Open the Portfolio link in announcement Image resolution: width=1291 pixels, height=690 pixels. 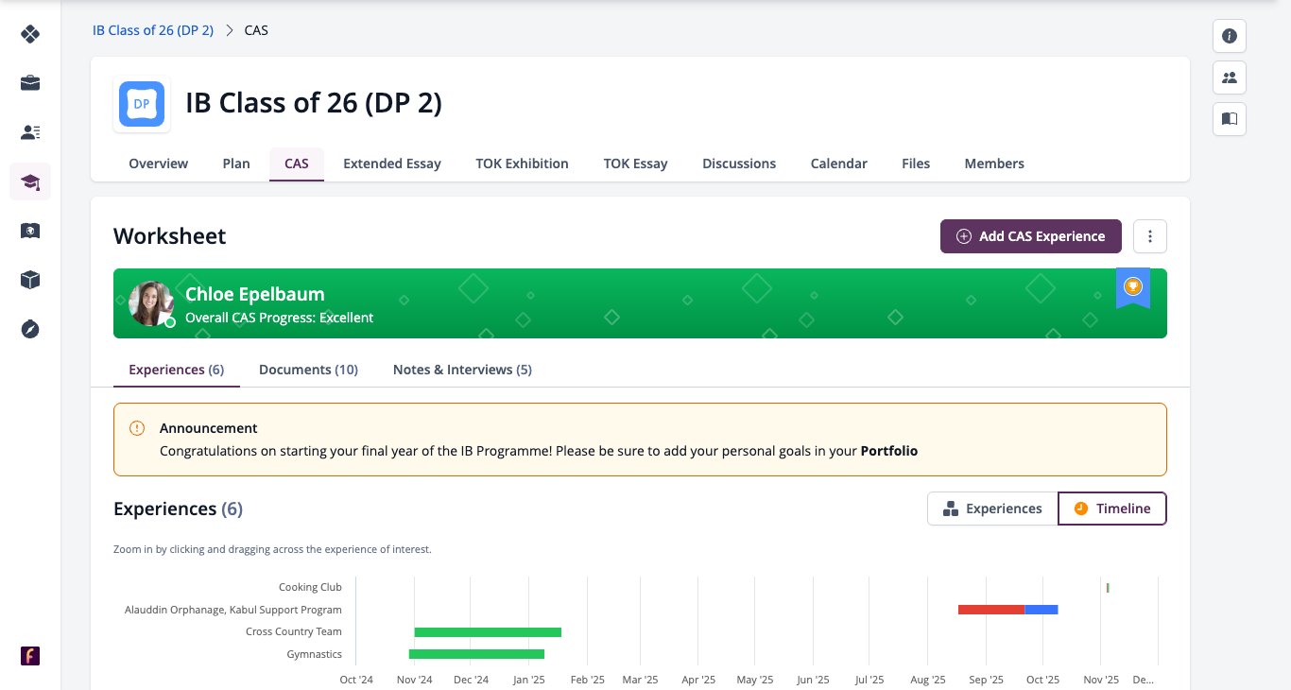[x=889, y=451]
